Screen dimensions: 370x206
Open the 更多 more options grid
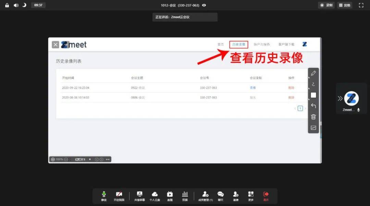point(251,196)
